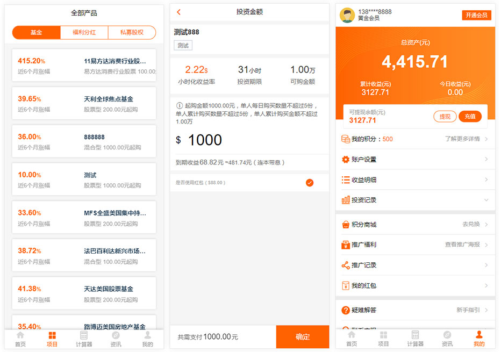Open 资讯 in right screen bottom bar

pos(447,339)
